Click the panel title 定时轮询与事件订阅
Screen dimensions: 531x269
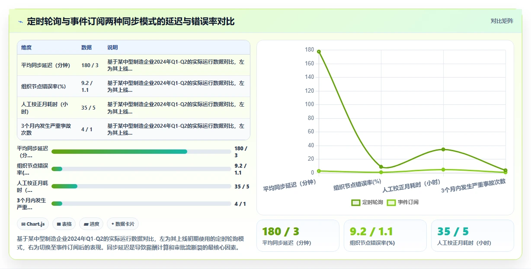pos(131,21)
